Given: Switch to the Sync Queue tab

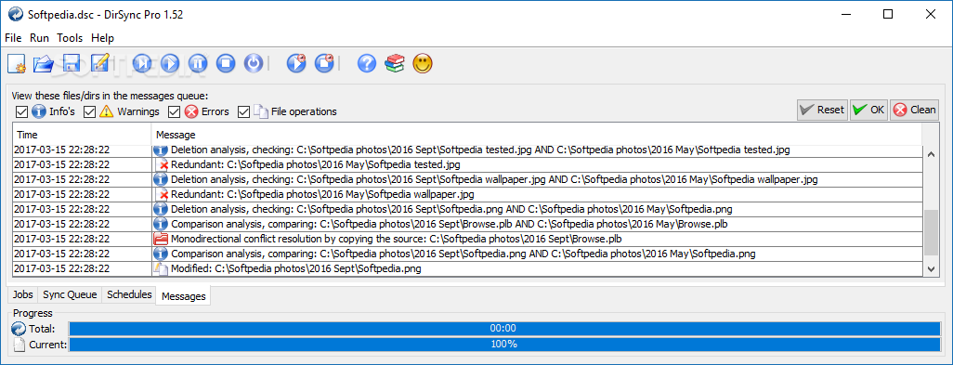Looking at the screenshot, I should pos(70,294).
